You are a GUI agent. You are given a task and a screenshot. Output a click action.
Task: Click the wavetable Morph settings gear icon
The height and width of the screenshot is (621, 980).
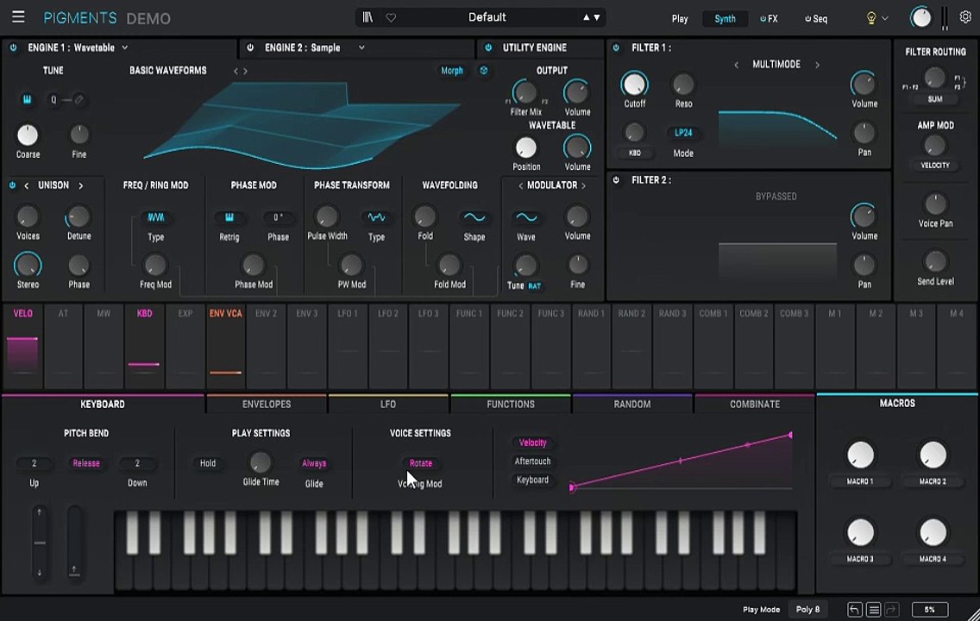coord(484,71)
